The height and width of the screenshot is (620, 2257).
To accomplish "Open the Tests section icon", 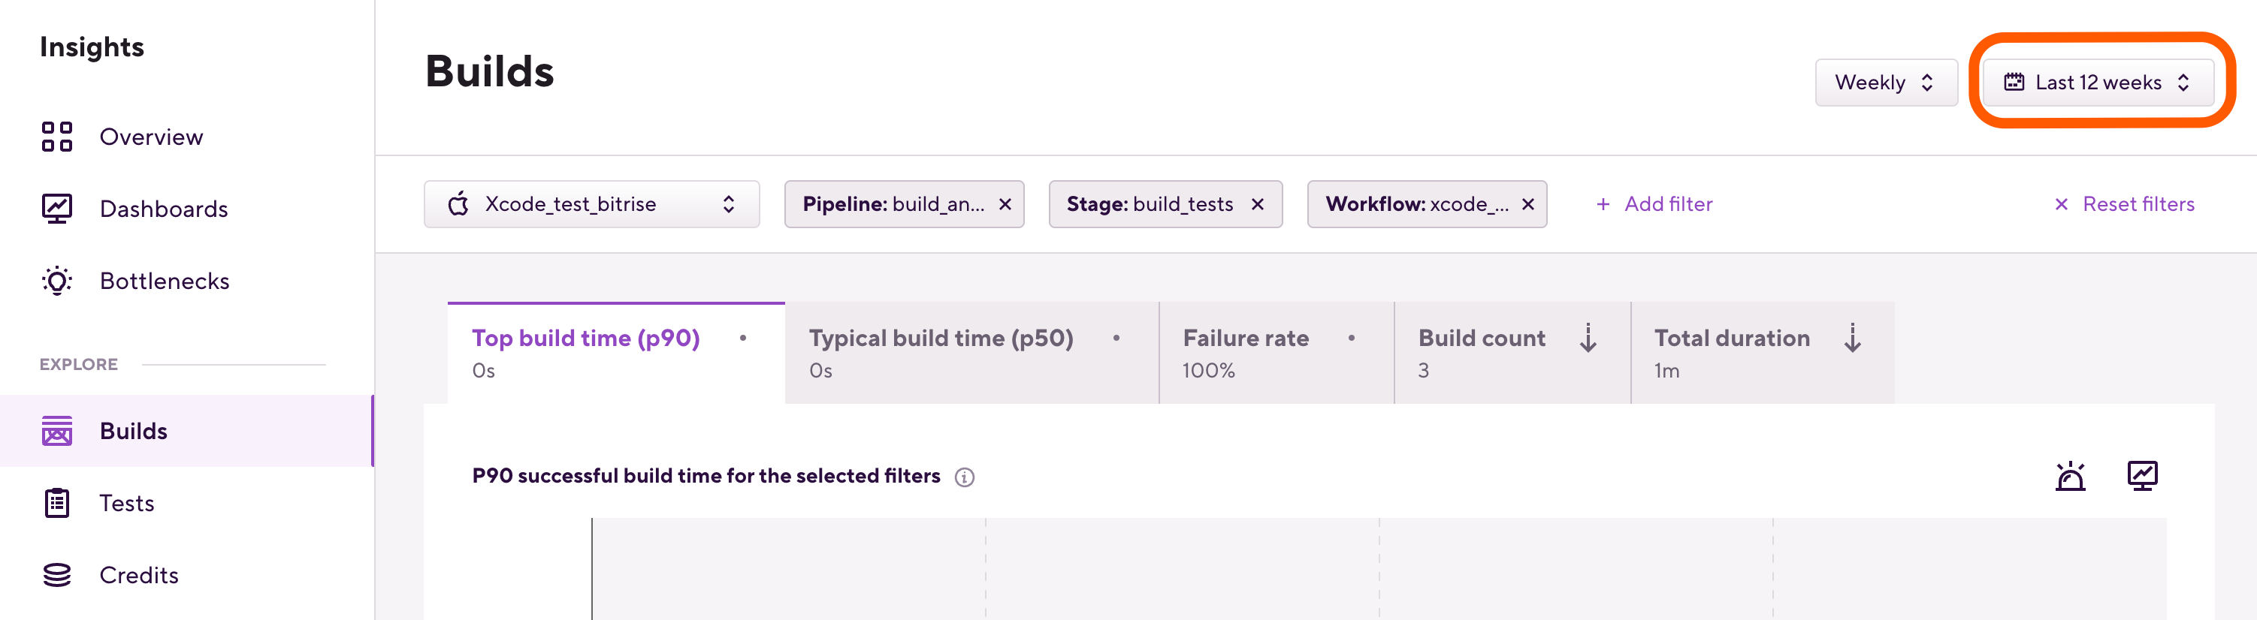I will point(56,503).
